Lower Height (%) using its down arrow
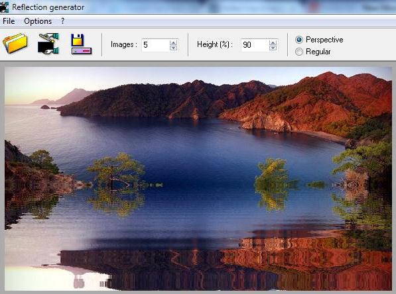 (273, 48)
